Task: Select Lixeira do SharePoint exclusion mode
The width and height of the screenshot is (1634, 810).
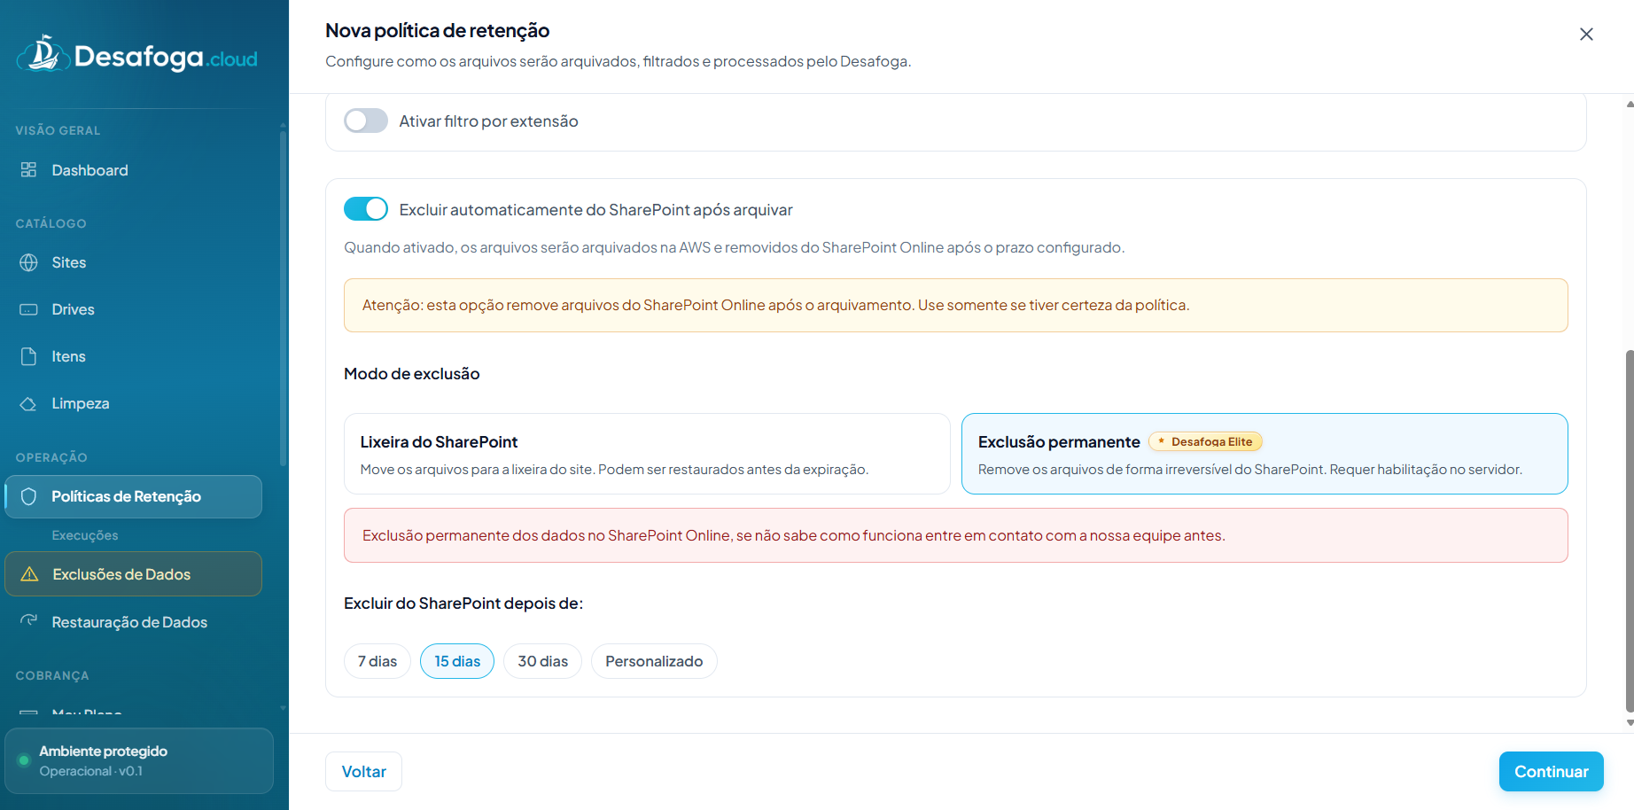Action: pyautogui.click(x=647, y=454)
